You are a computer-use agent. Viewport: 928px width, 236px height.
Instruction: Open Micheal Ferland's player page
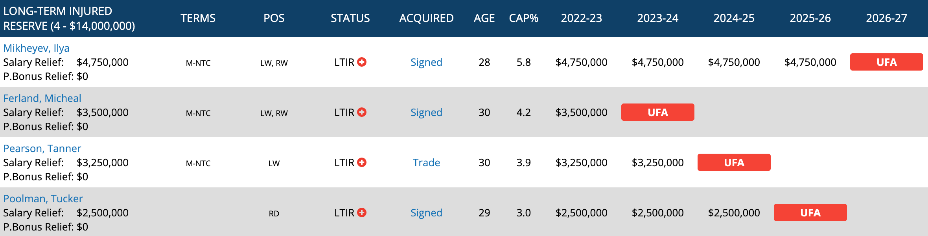(42, 98)
